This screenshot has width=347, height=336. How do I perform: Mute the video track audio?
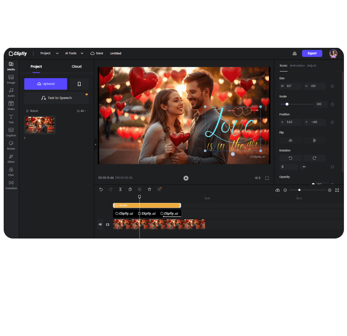(x=100, y=224)
